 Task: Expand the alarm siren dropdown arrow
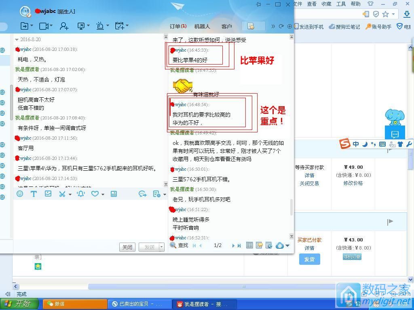(x=108, y=26)
